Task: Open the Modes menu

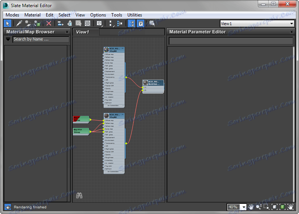Action: pos(12,15)
